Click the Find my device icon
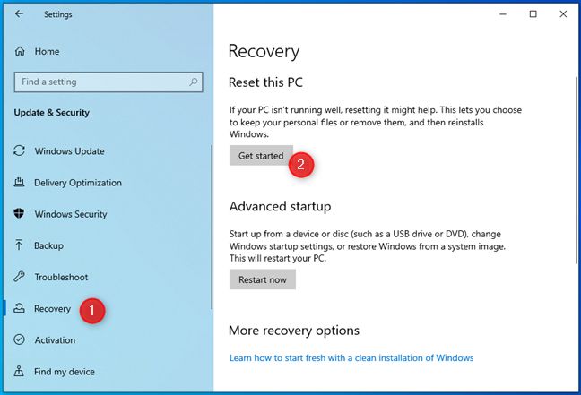 pos(19,371)
